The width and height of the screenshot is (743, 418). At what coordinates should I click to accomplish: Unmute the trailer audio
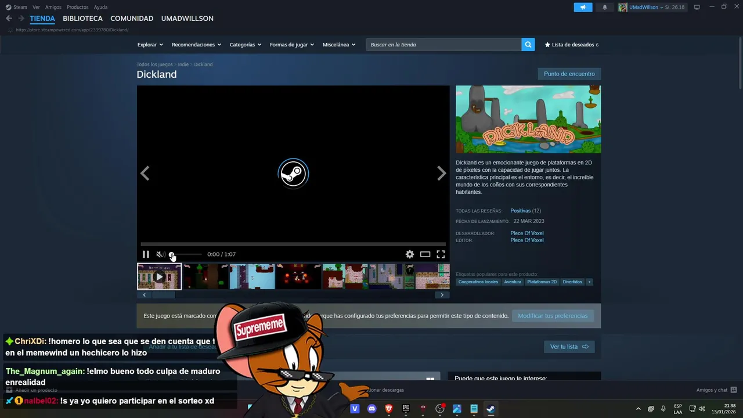click(x=160, y=254)
